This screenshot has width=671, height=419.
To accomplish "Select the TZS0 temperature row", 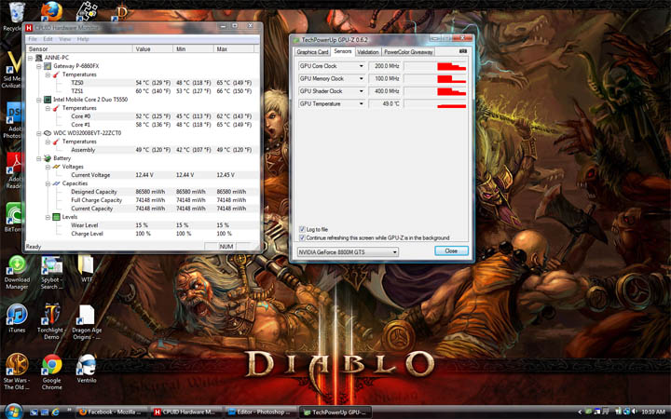I will click(x=143, y=83).
